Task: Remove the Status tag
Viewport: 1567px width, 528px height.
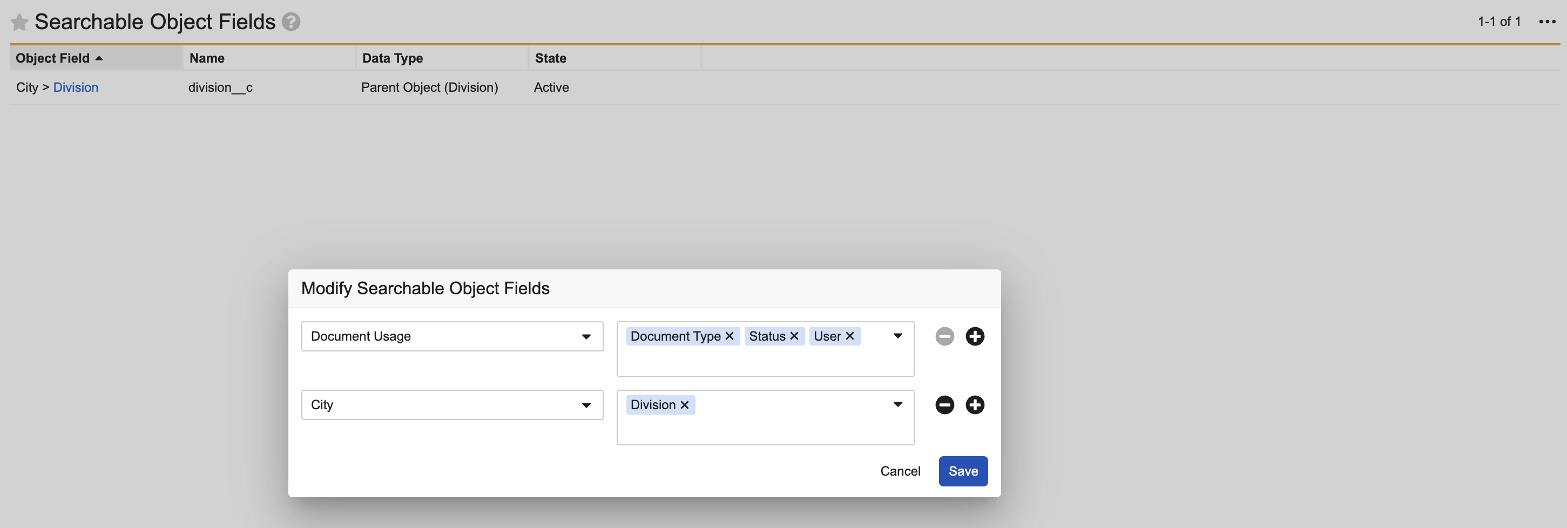Action: pos(794,336)
